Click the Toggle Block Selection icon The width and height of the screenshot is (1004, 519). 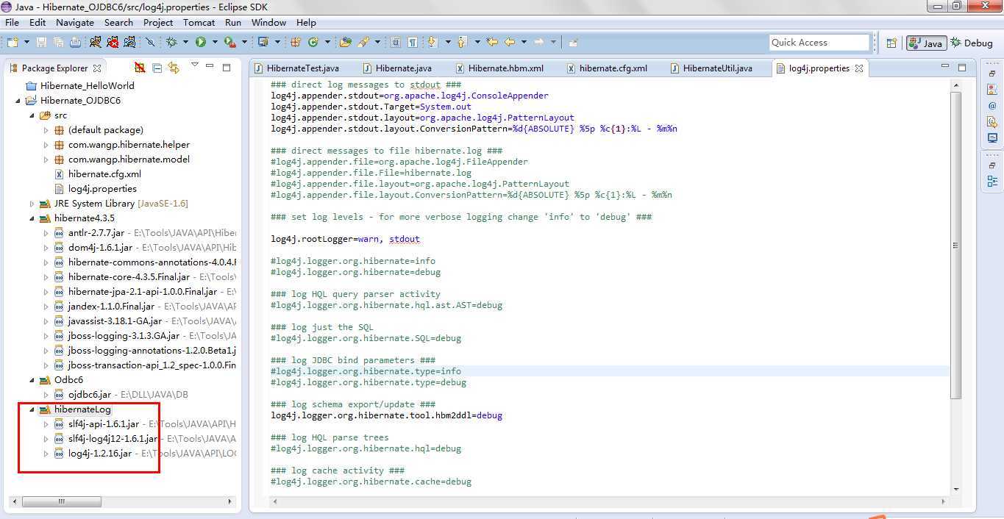coord(396,43)
